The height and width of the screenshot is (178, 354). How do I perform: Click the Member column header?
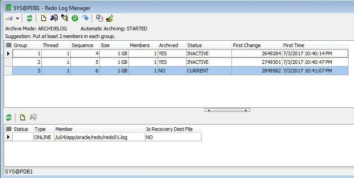(100, 129)
